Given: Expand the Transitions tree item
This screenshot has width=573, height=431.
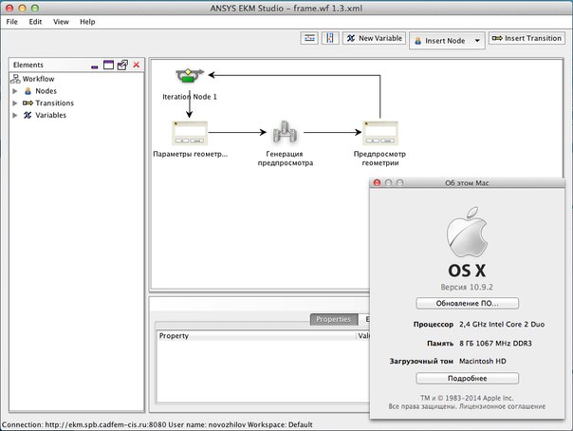Looking at the screenshot, I should tap(15, 103).
